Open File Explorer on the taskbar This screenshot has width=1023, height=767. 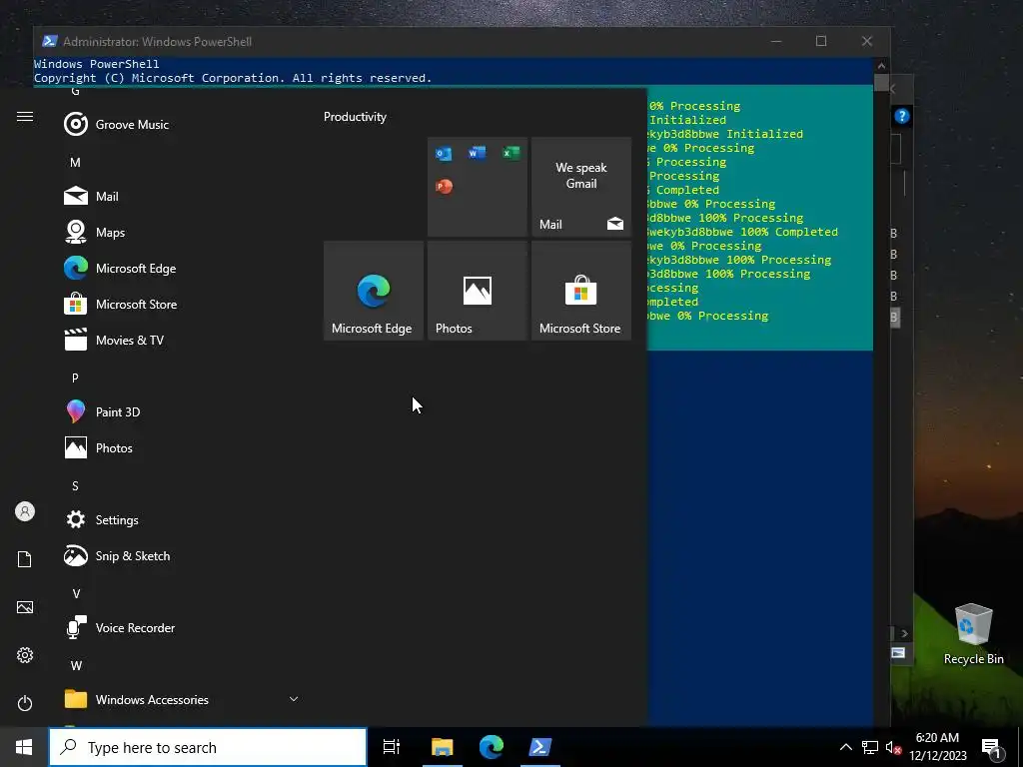coord(442,747)
